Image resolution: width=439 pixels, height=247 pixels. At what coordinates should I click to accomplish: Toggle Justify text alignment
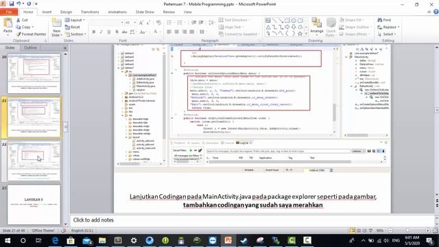[192, 32]
